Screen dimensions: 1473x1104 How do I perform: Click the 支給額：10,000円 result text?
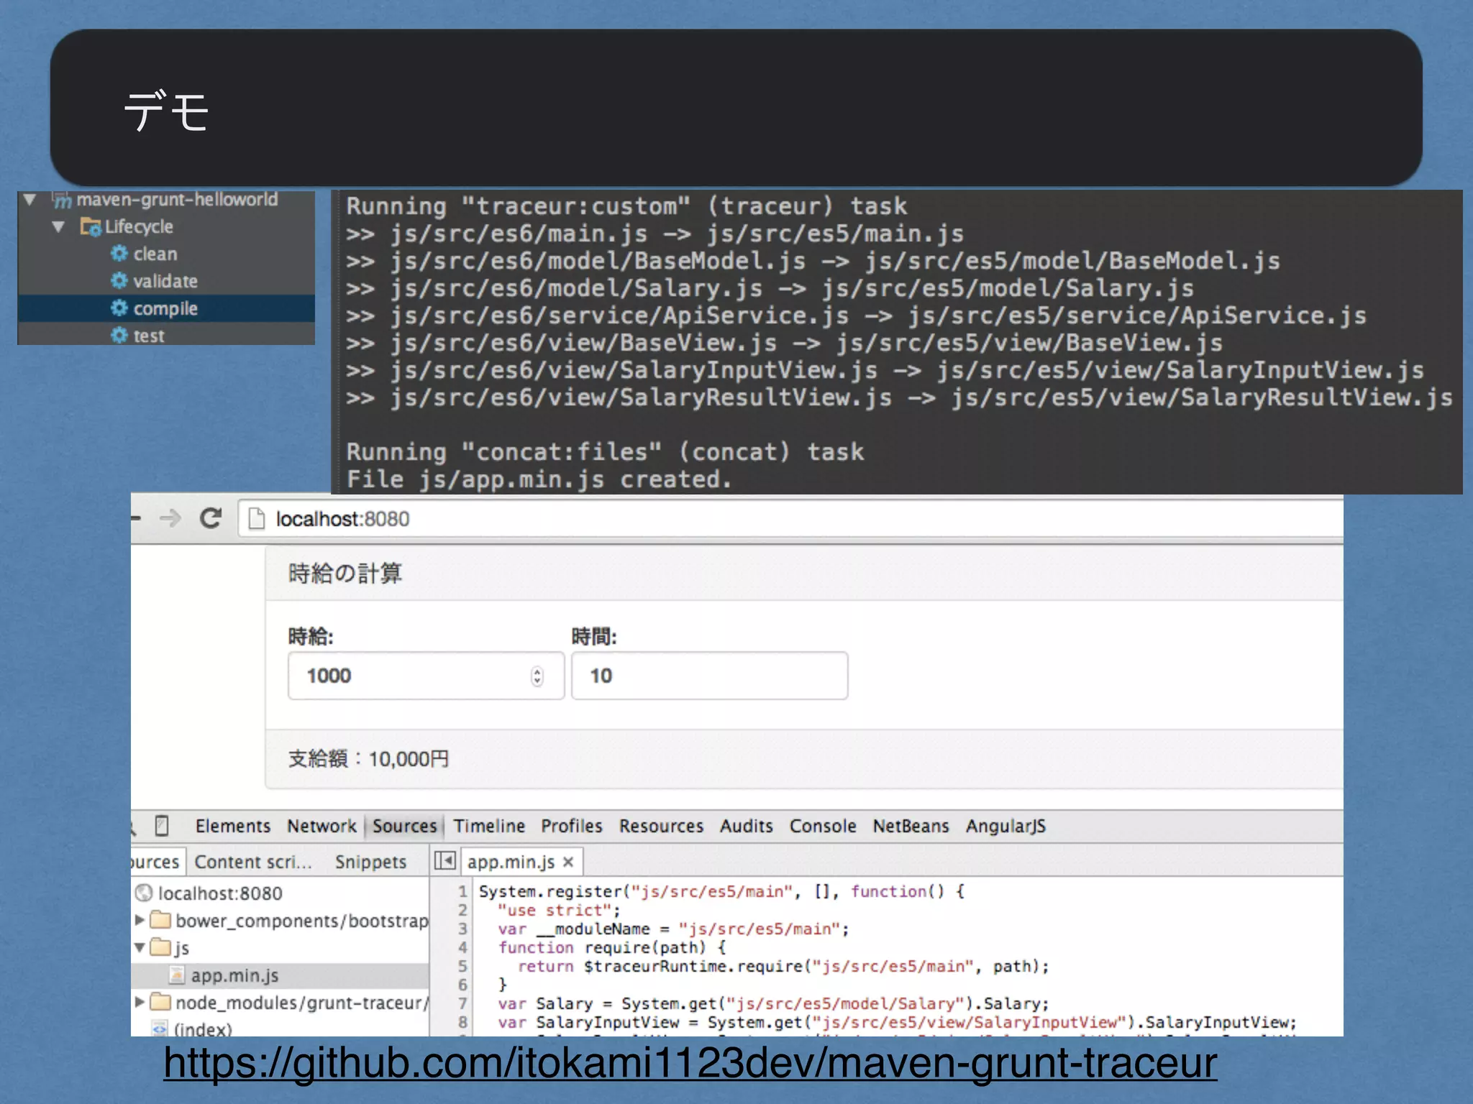tap(368, 759)
